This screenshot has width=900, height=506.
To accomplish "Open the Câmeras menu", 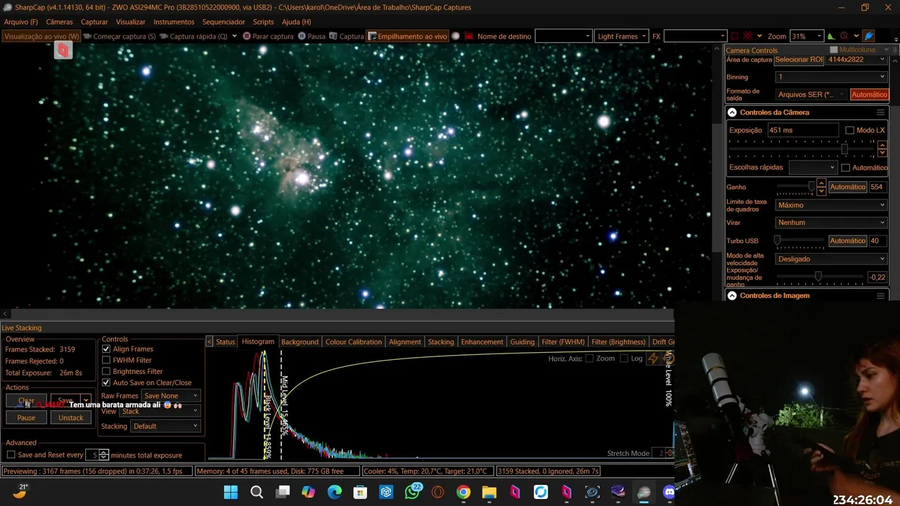I will 59,22.
